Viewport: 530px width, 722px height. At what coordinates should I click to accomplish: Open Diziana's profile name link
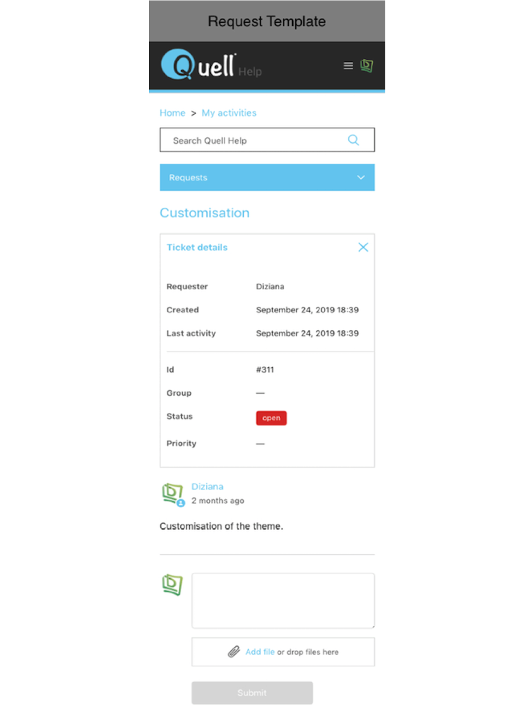click(207, 487)
